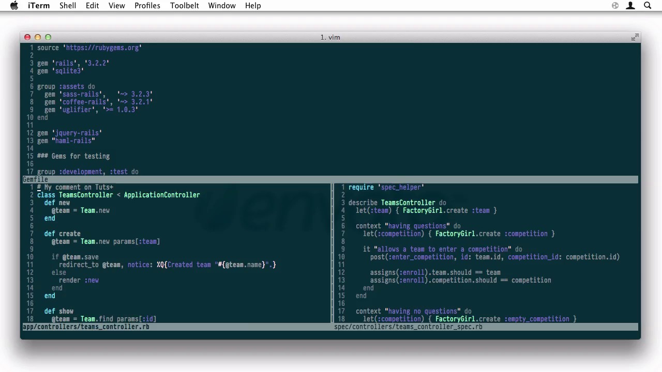The width and height of the screenshot is (662, 372).
Task: Click the ':empty_competition' line
Action: (x=470, y=319)
